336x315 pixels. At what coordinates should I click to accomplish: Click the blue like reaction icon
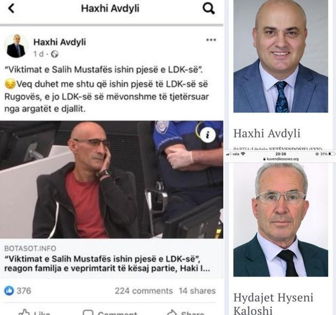9,291
